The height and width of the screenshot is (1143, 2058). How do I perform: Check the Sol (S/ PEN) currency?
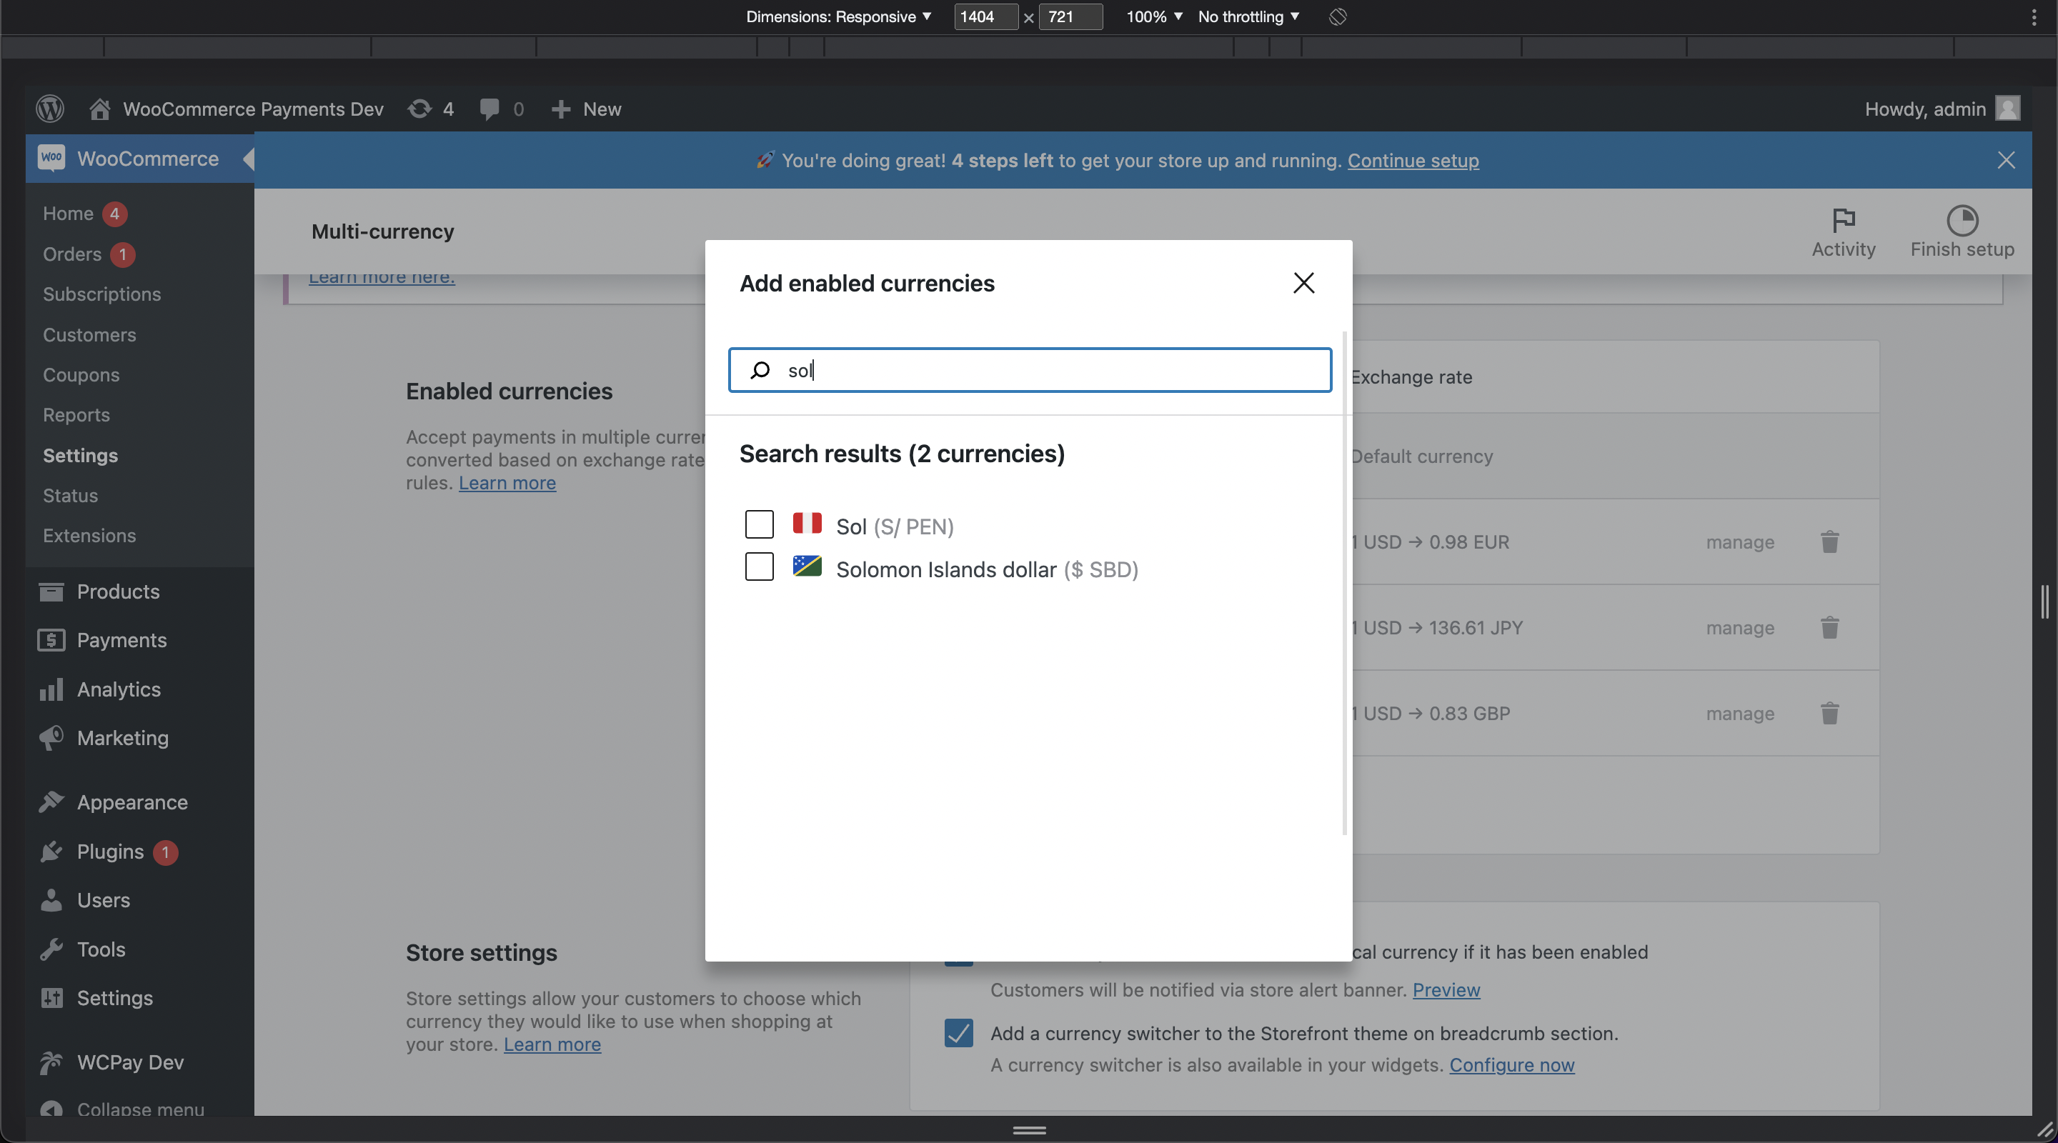[x=759, y=524]
